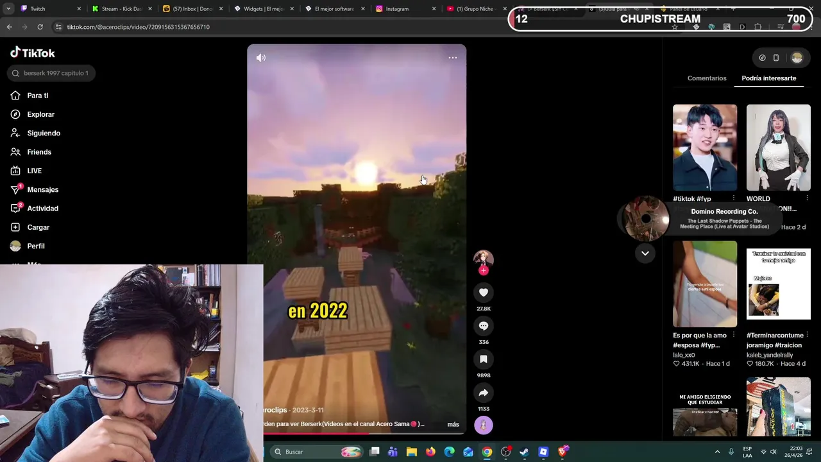Screen dimensions: 821x462
Task: Click the phone app icon in top bar
Action: pyautogui.click(x=776, y=58)
